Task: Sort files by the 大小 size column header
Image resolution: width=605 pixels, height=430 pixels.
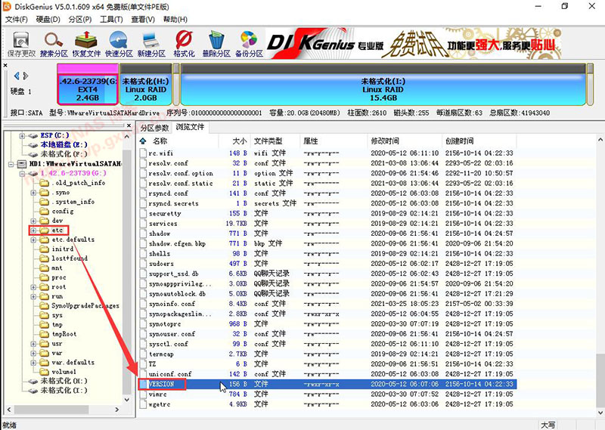Action: point(239,141)
